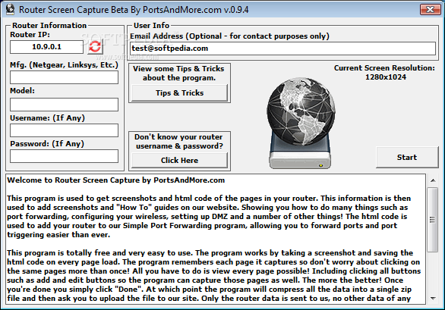Click the Password (If Any) field
Screen dimensions: 445x310
point(64,156)
